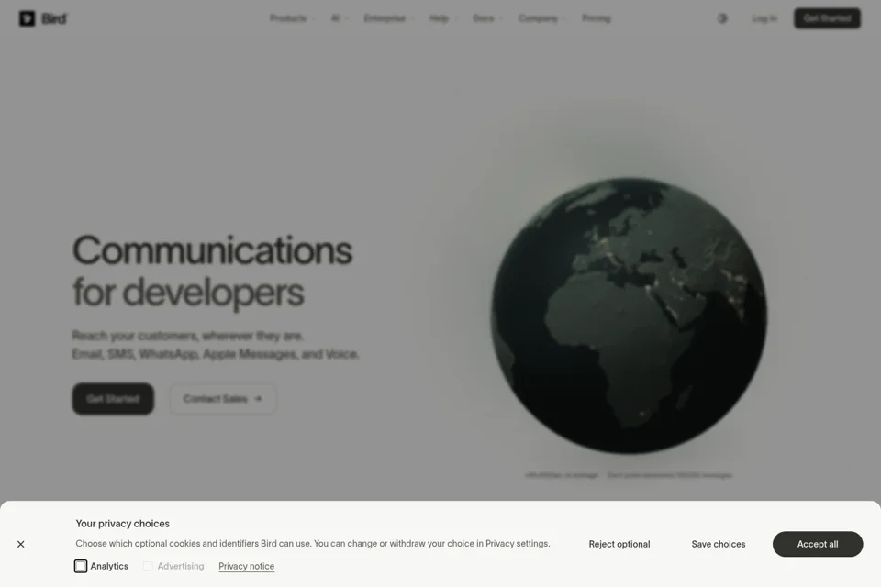Screen dimensions: 881x587
Task: Expand the Products menu
Action: coord(292,18)
